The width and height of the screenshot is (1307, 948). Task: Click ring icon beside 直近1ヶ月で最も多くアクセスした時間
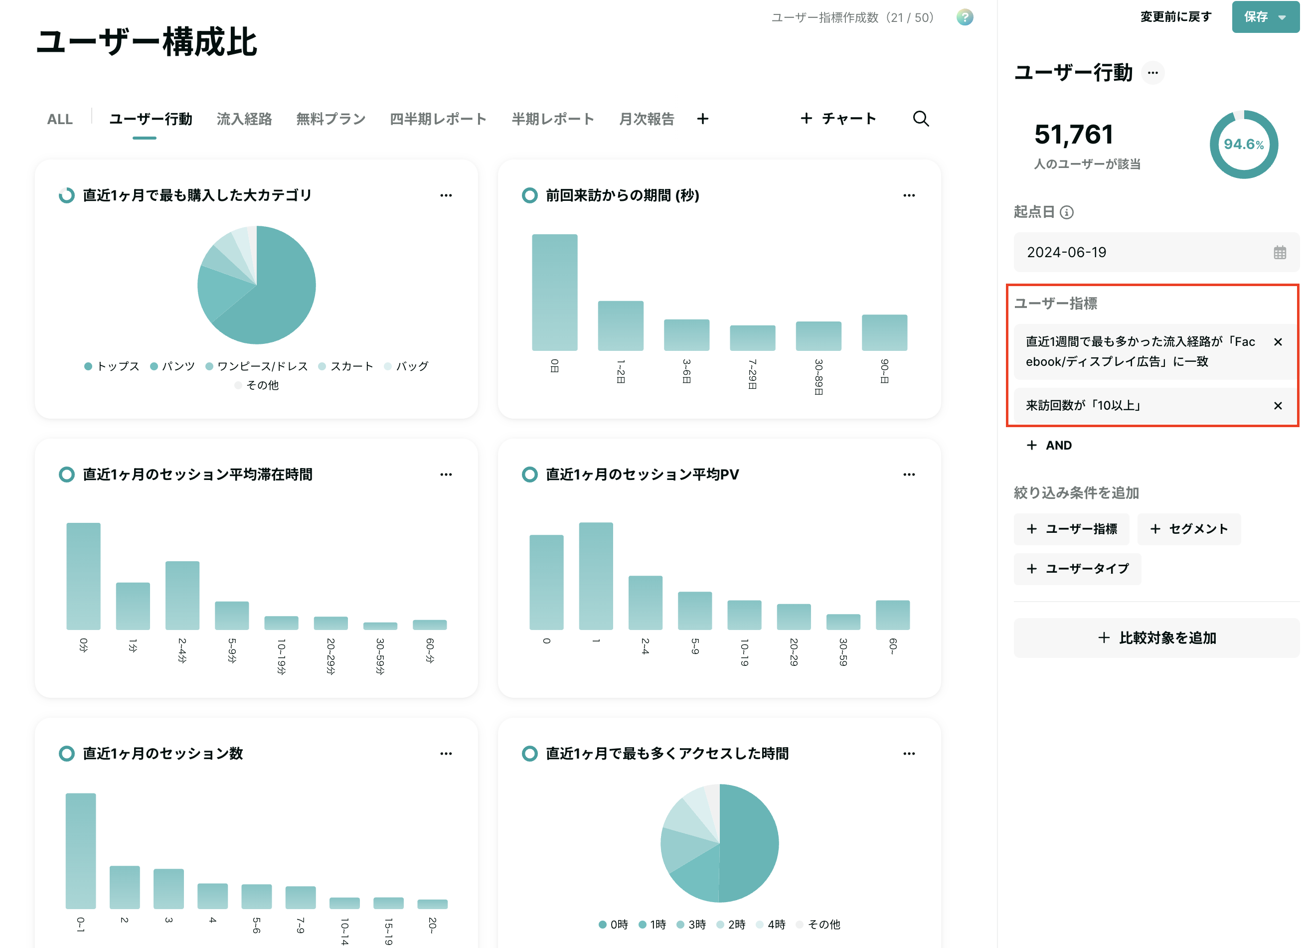529,753
